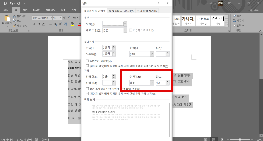Open the 개요 수준 outline level dropdown

point(125,30)
